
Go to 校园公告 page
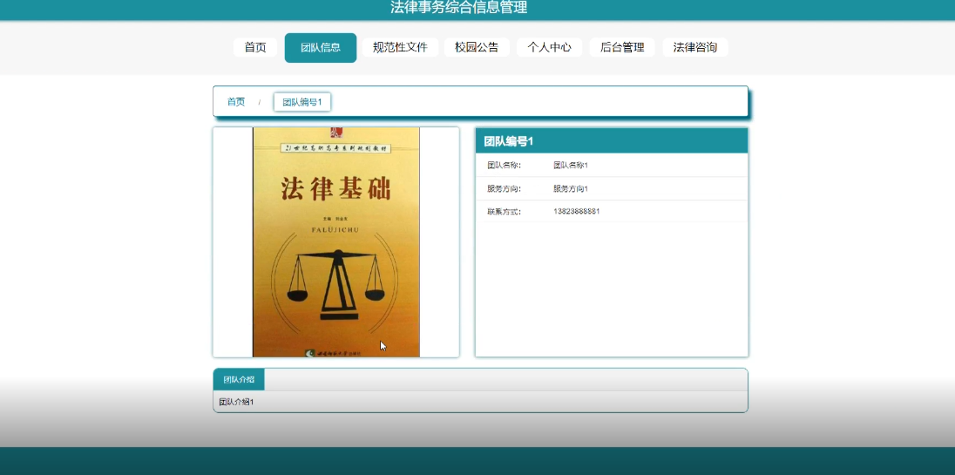477,47
